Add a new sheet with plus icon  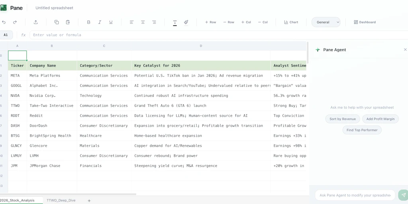point(89,201)
